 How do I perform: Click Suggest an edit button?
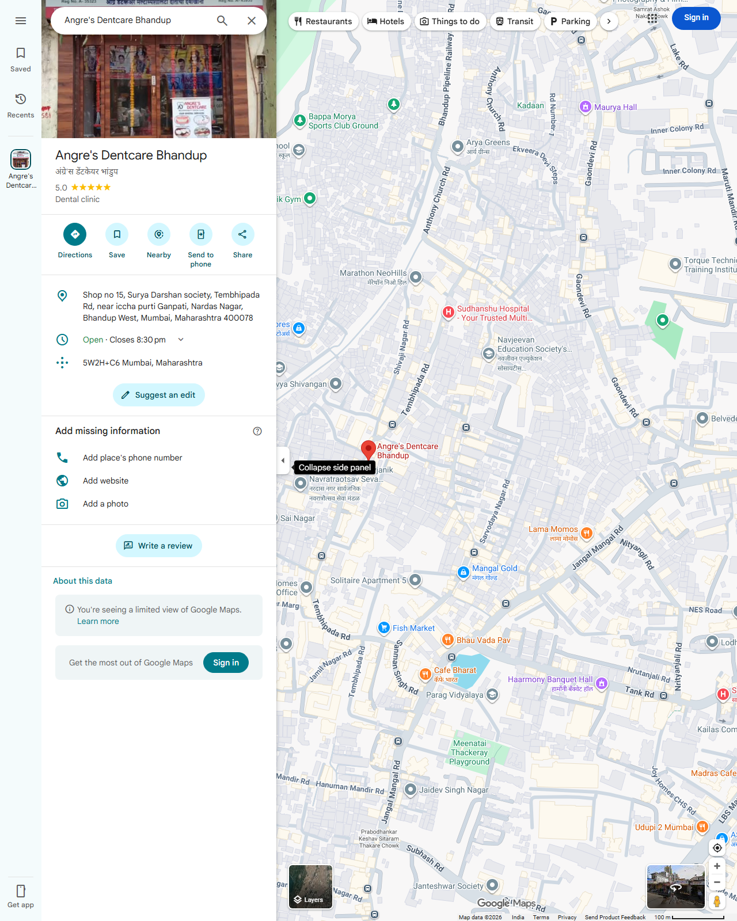(x=159, y=395)
